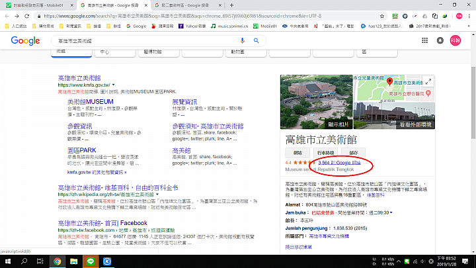The width and height of the screenshot is (476, 268).
Task: Expand the map with the fullscreen icon
Action: click(428, 81)
